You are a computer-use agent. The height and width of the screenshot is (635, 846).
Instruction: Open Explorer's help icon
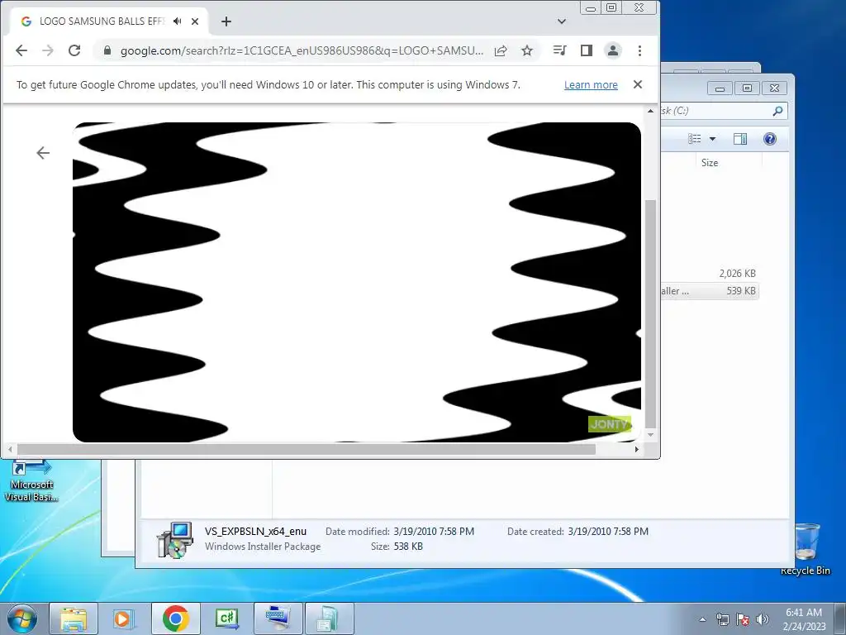tap(770, 139)
